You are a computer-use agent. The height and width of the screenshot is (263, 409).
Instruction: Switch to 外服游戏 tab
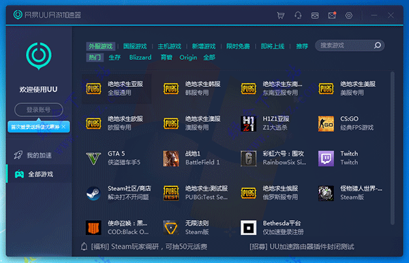[x=100, y=46]
